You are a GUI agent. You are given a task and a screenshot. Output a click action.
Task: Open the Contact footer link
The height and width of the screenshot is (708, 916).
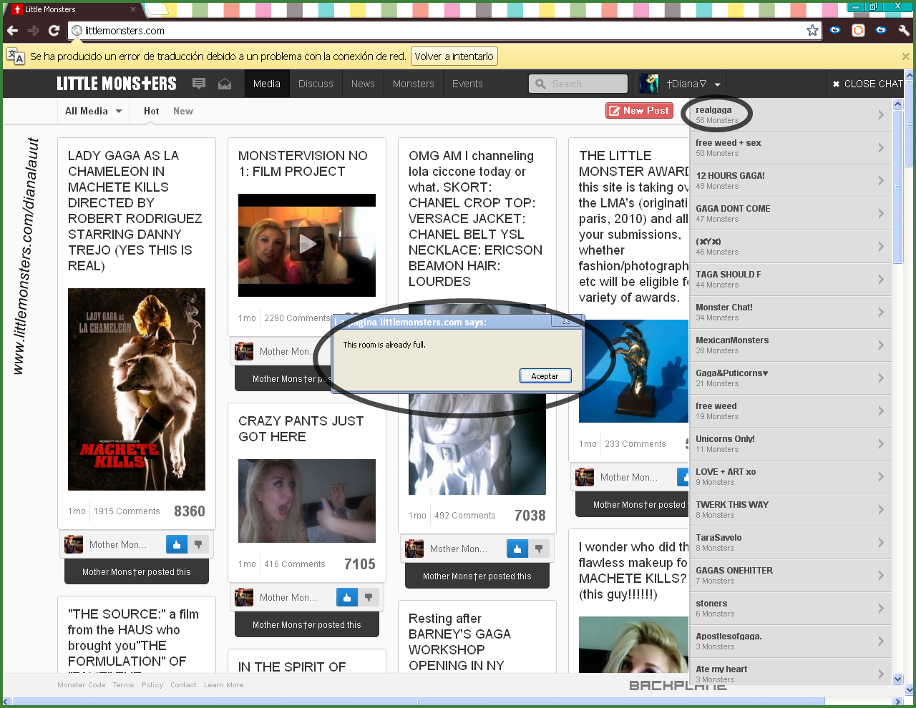click(183, 685)
